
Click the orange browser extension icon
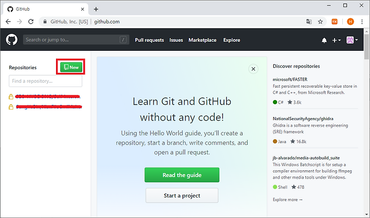(335, 22)
